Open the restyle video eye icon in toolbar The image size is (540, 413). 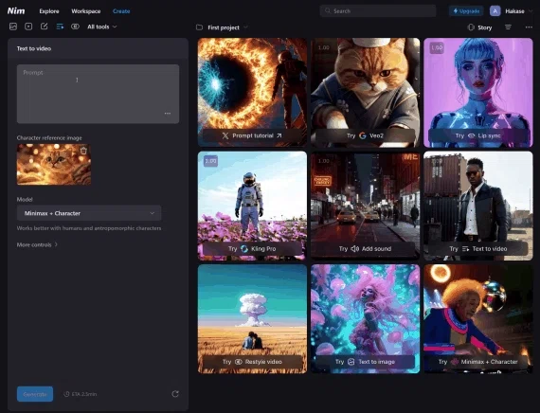(75, 27)
